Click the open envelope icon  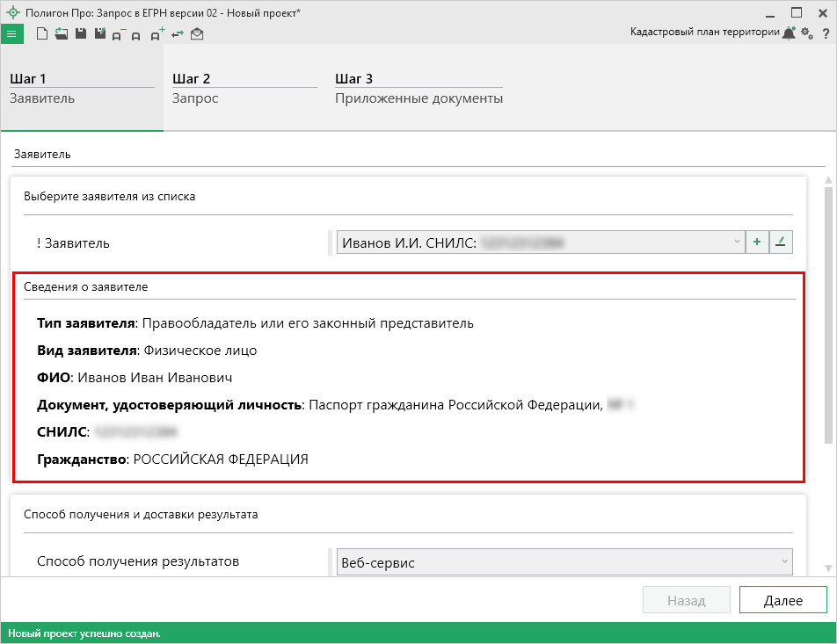click(197, 34)
